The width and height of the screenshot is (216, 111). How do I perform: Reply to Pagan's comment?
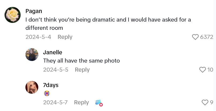point(65,37)
